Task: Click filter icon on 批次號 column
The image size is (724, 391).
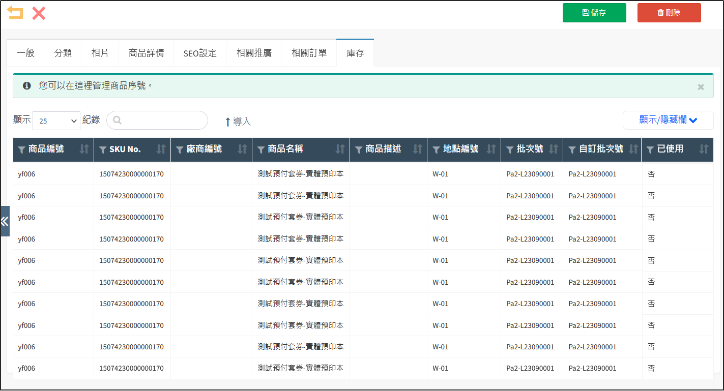Action: 510,149
